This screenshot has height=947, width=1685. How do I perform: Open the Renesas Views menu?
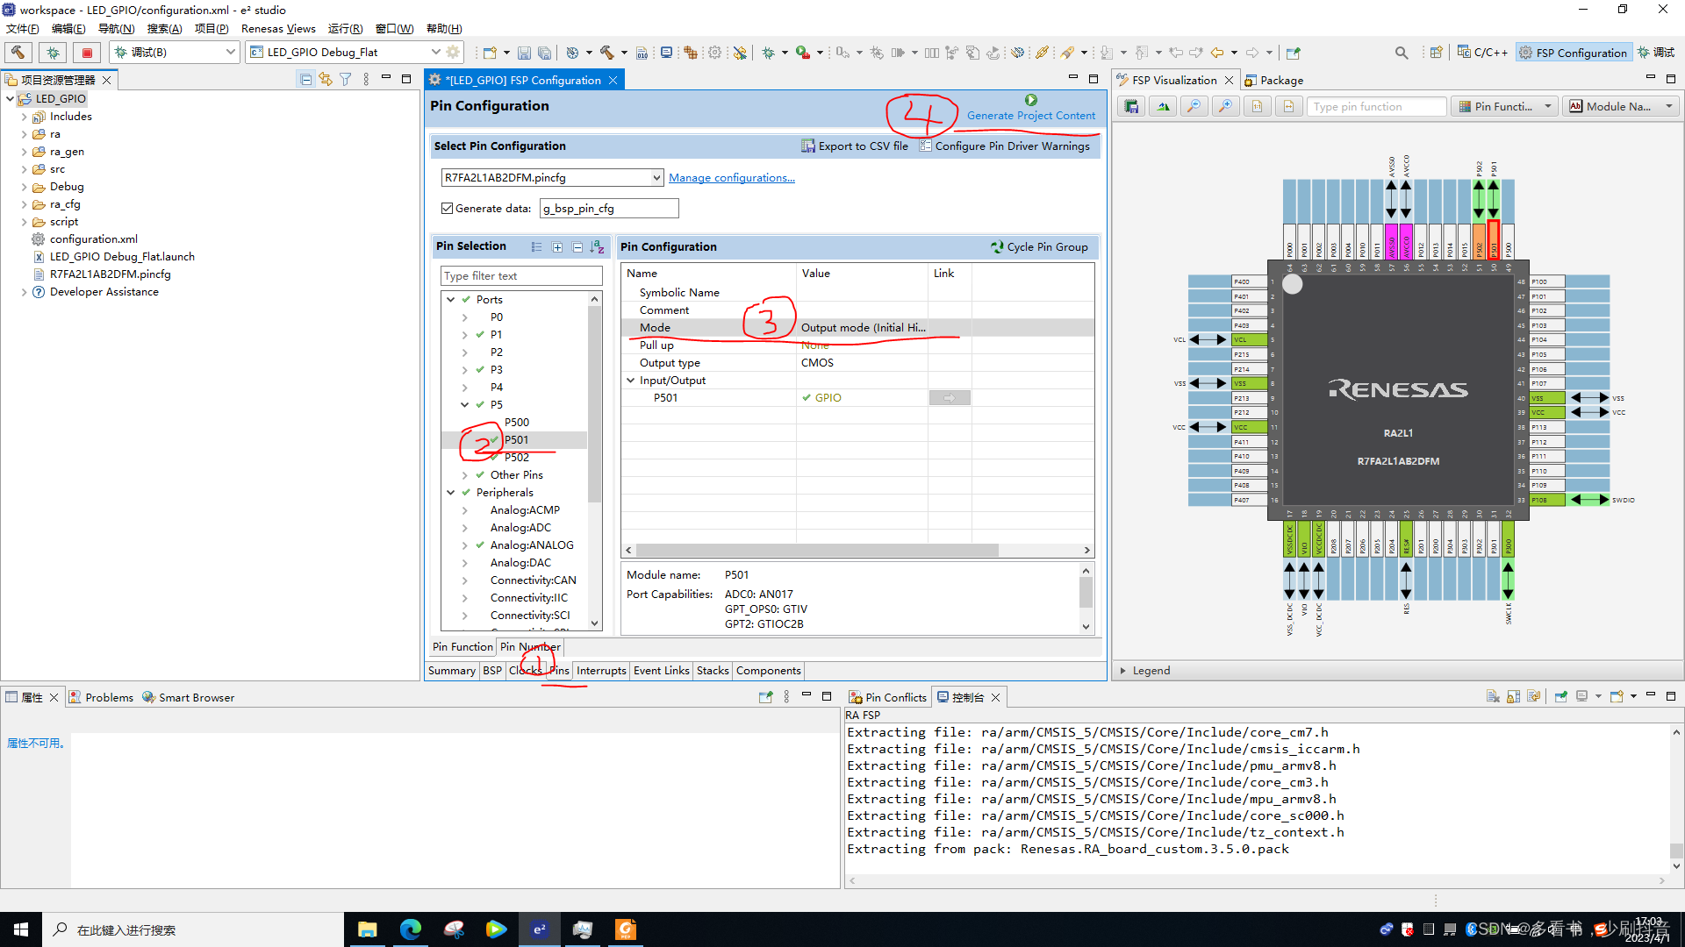click(278, 29)
